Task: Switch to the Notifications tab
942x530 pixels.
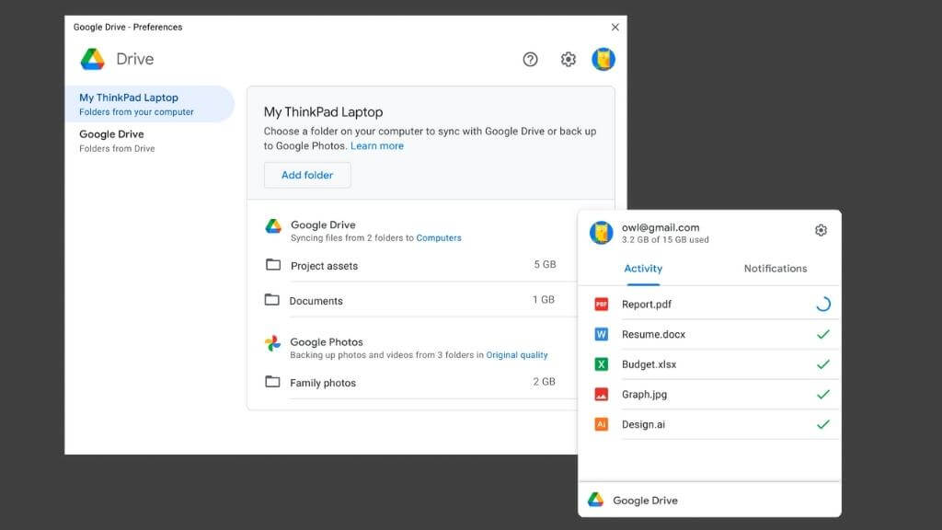Action: coord(775,269)
